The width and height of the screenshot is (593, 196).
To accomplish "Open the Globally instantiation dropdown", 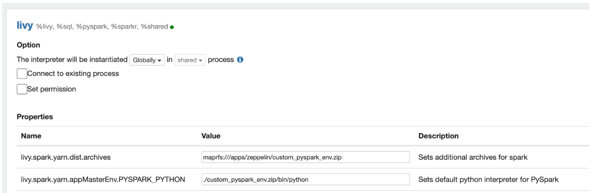I will pos(147,60).
